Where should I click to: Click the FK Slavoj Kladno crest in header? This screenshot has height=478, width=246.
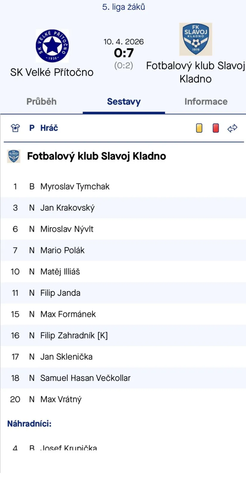tap(196, 39)
